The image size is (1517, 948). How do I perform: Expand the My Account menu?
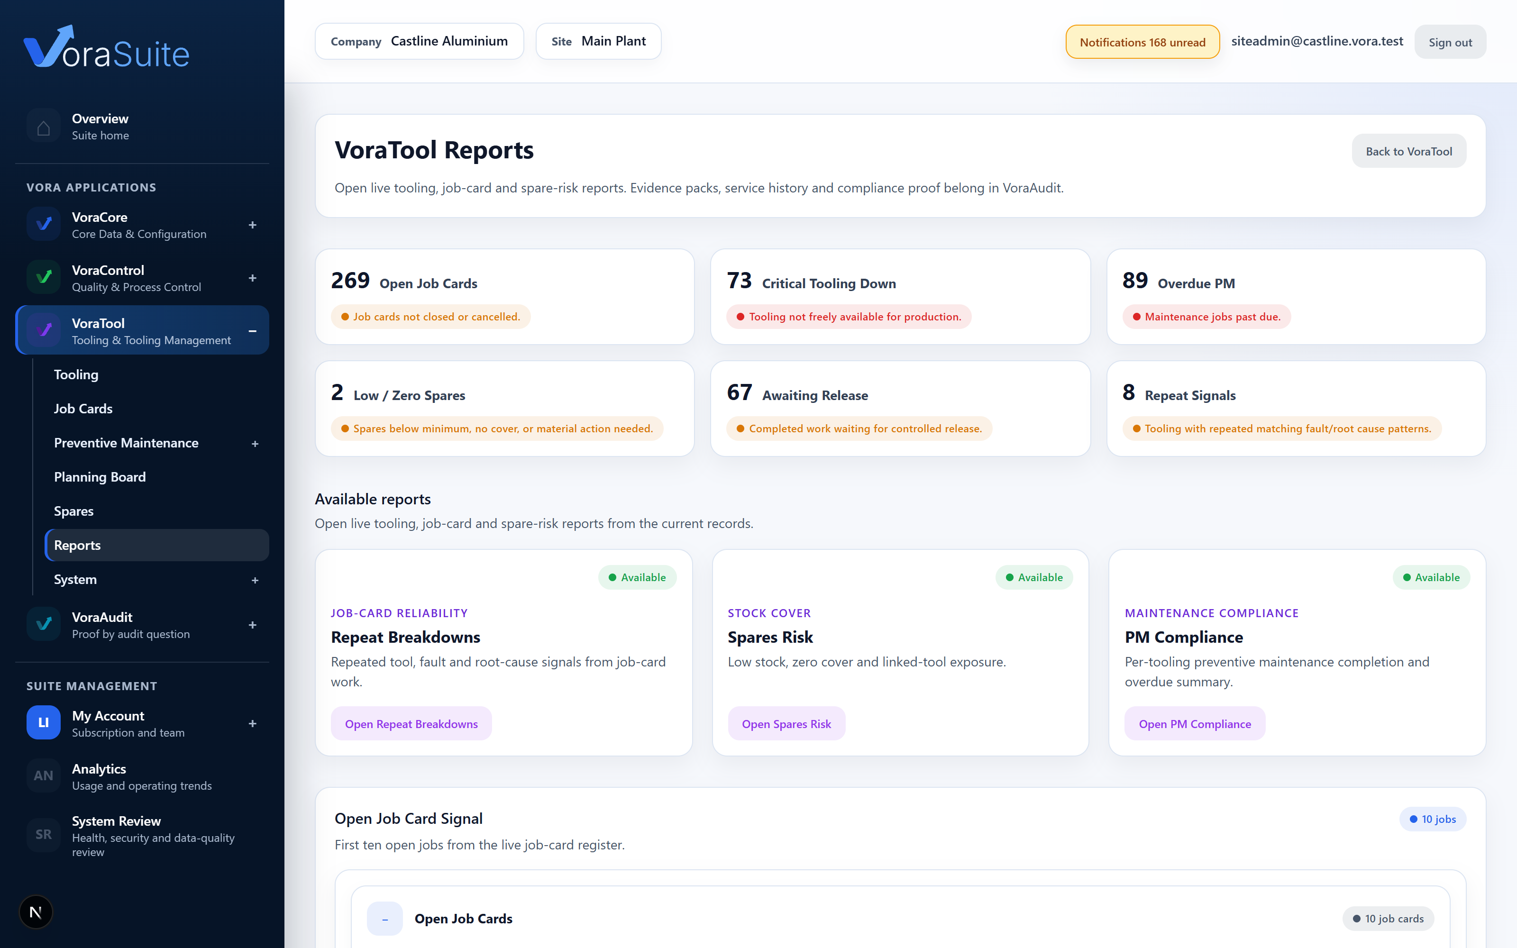[253, 723]
